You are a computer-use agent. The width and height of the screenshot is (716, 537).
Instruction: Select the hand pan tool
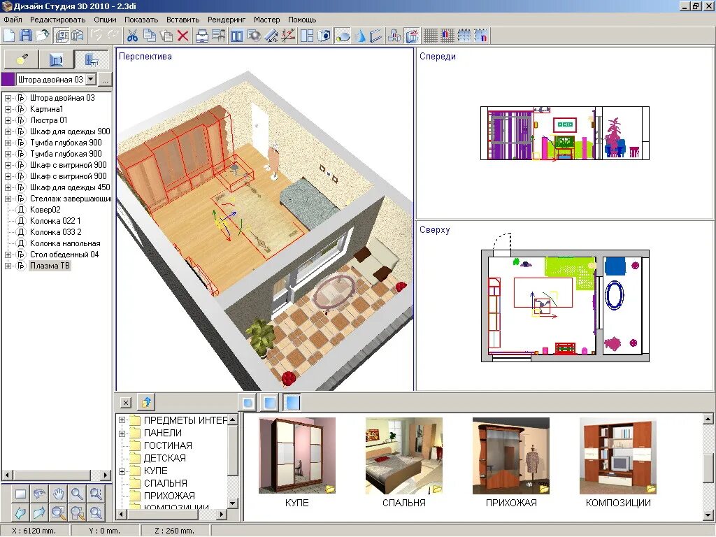tap(58, 494)
